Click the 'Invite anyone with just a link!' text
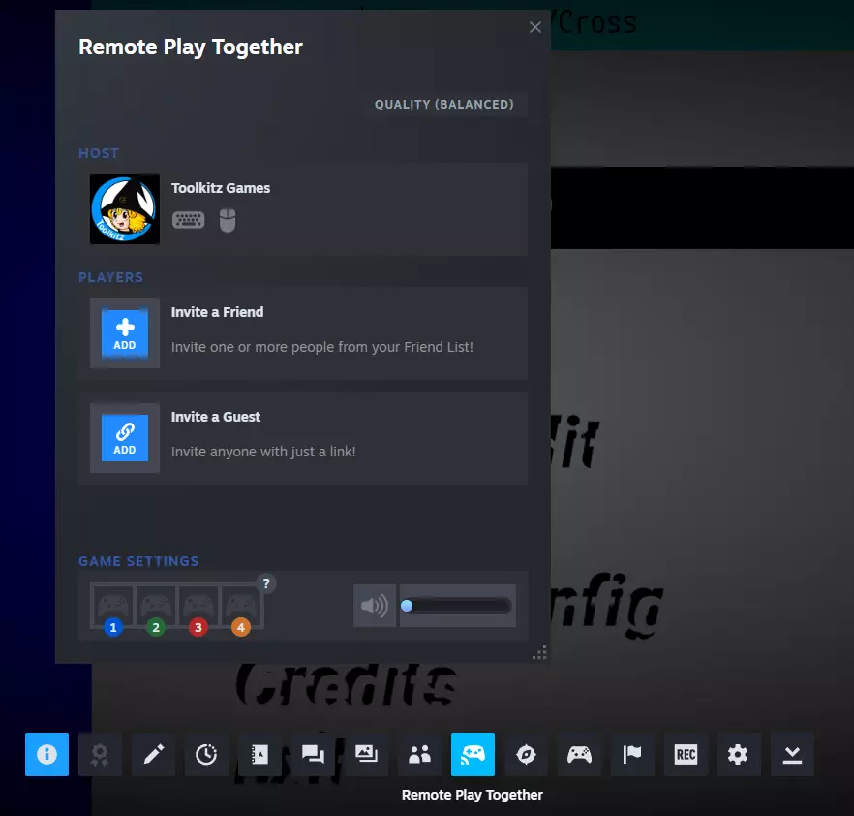Viewport: 854px width, 816px height. click(x=263, y=452)
